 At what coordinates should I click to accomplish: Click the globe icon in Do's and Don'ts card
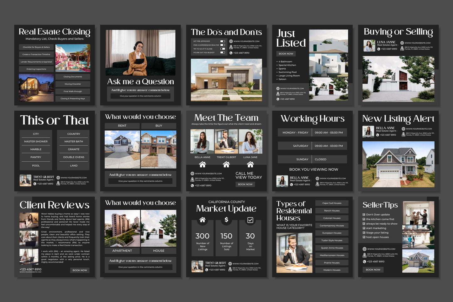231,41
